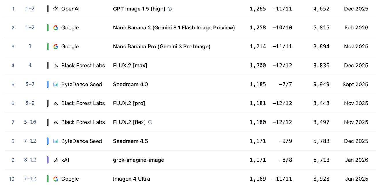
Task: Click the Google logo beside Nano Banana 2
Action: pos(56,28)
